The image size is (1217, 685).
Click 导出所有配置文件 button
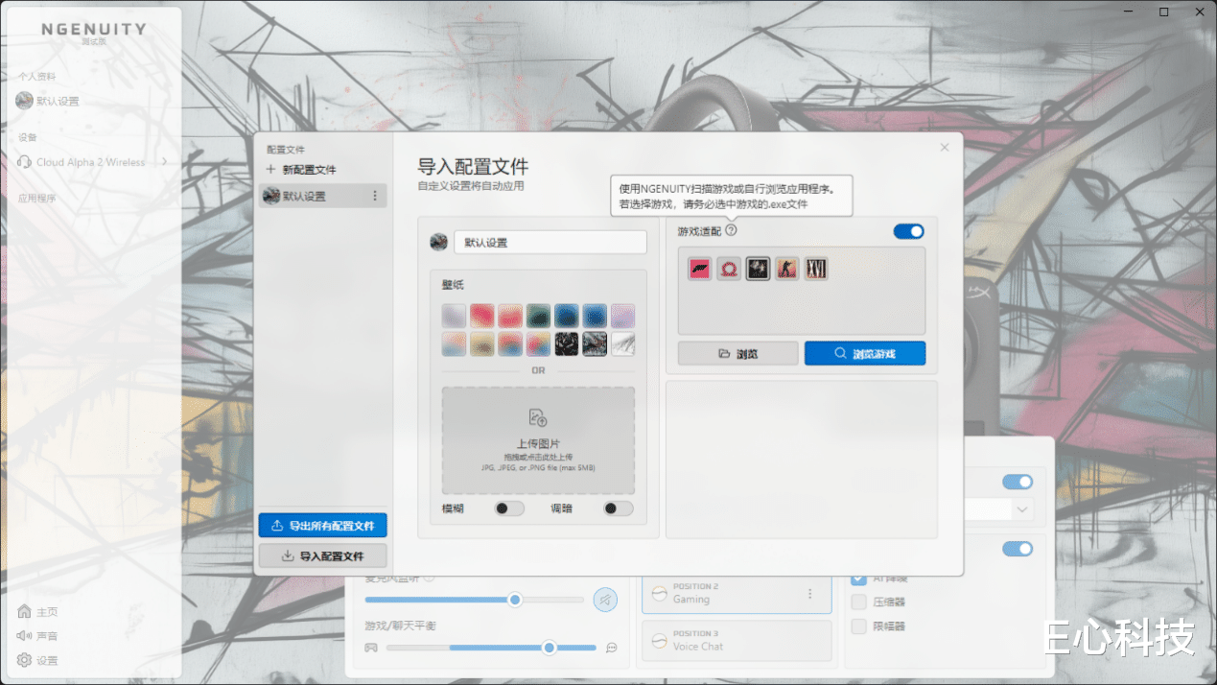click(x=322, y=526)
